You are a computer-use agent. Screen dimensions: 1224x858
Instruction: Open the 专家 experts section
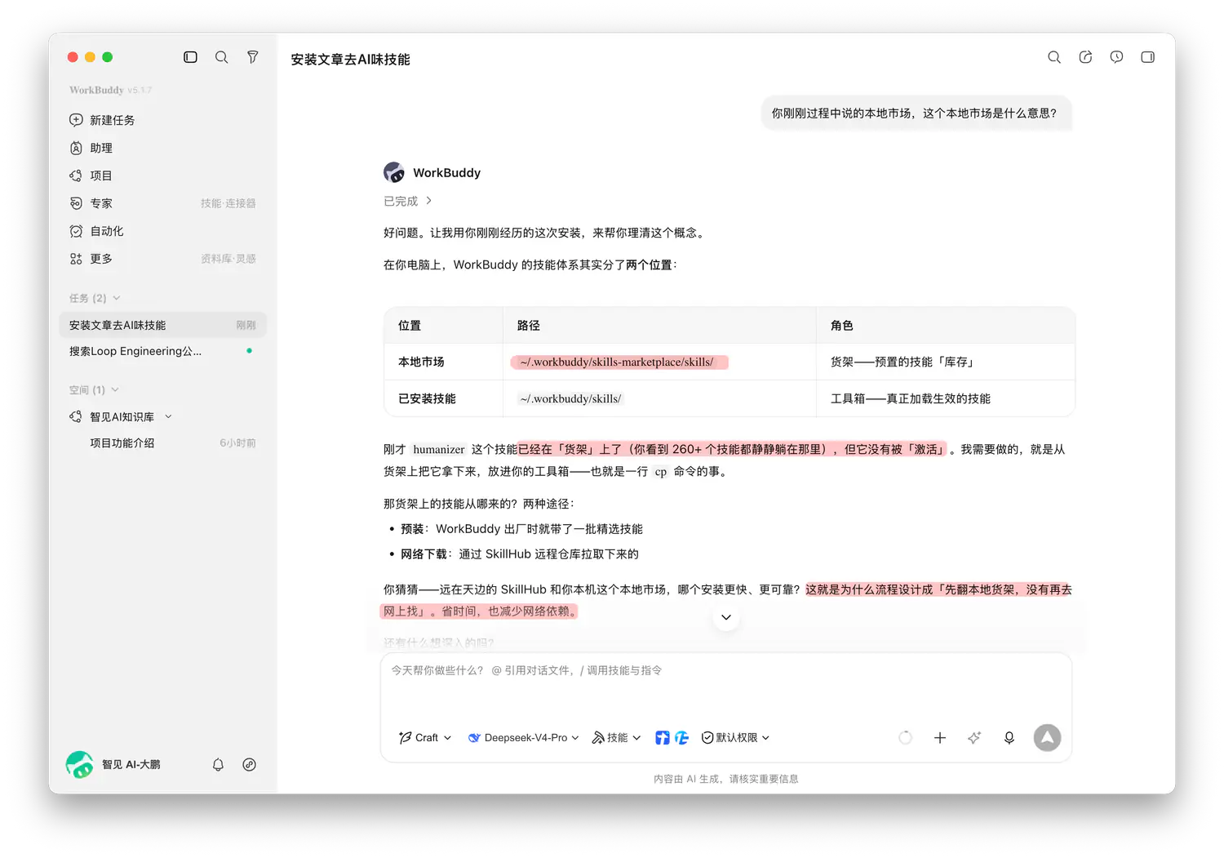pyautogui.click(x=91, y=203)
